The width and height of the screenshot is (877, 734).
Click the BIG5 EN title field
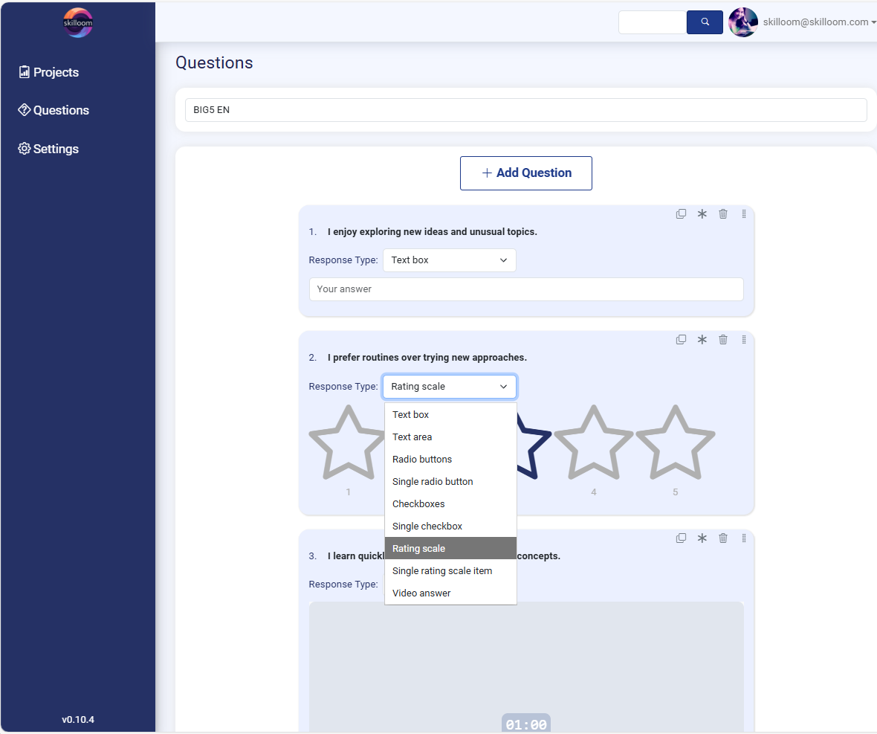tap(525, 110)
